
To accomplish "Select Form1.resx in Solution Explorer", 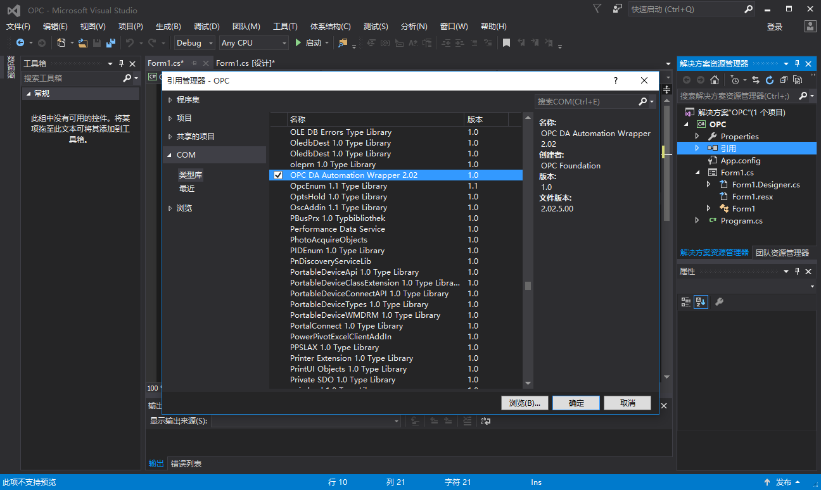I will 753,197.
